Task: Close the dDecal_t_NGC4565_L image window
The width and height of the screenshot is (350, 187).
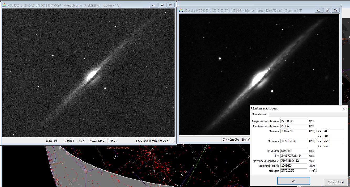Action: [336, 10]
